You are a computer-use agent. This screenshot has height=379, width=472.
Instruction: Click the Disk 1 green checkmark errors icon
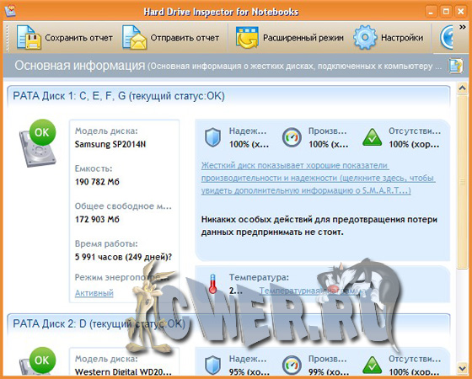pos(372,137)
